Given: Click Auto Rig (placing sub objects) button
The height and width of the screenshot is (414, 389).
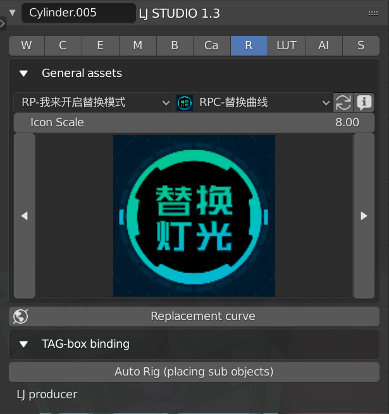Looking at the screenshot, I should [194, 372].
